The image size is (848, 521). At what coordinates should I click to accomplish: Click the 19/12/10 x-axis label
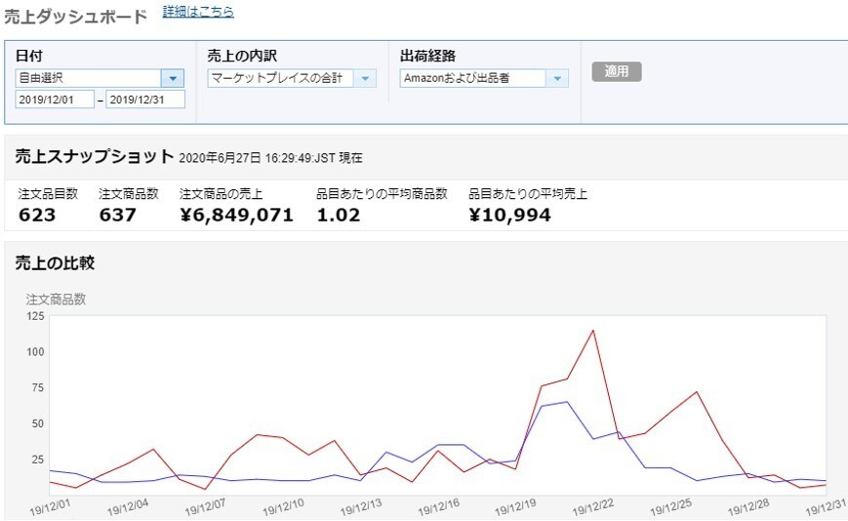(283, 507)
